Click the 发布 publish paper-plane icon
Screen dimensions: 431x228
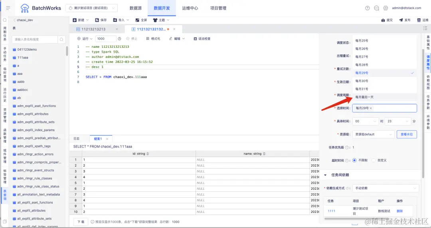coord(401,20)
